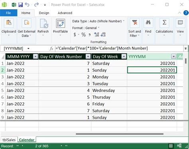Click the Friday cell
The width and height of the screenshot is (189, 149).
109,104
